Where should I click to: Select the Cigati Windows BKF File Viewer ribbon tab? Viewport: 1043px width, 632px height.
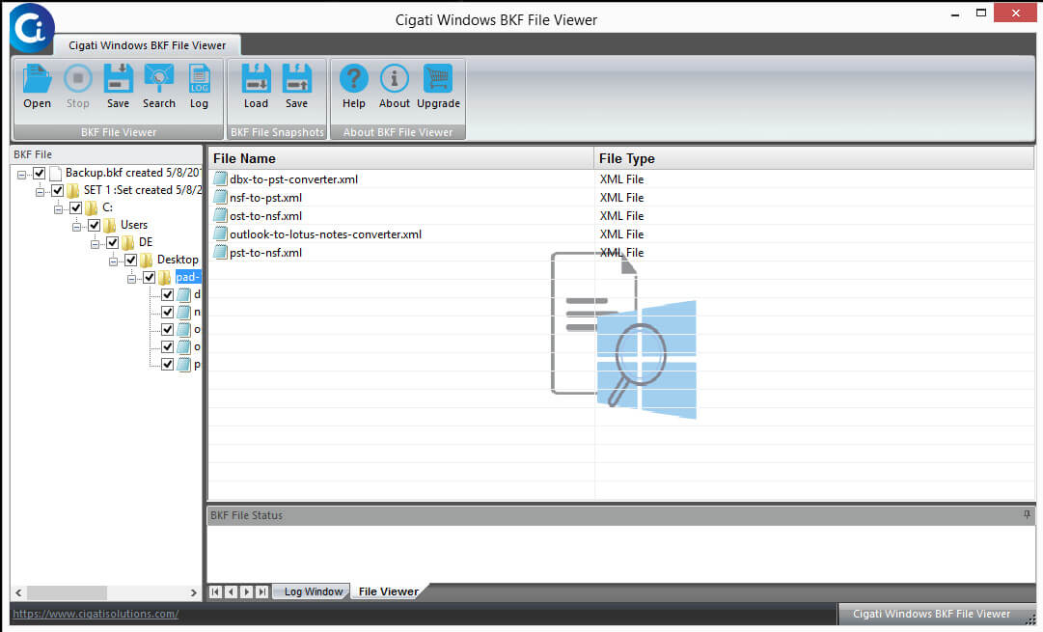pyautogui.click(x=147, y=45)
